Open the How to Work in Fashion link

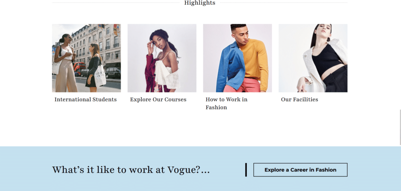227,103
